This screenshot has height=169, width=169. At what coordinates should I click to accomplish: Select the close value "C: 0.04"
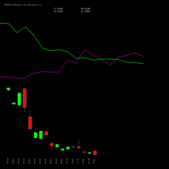(58, 9)
